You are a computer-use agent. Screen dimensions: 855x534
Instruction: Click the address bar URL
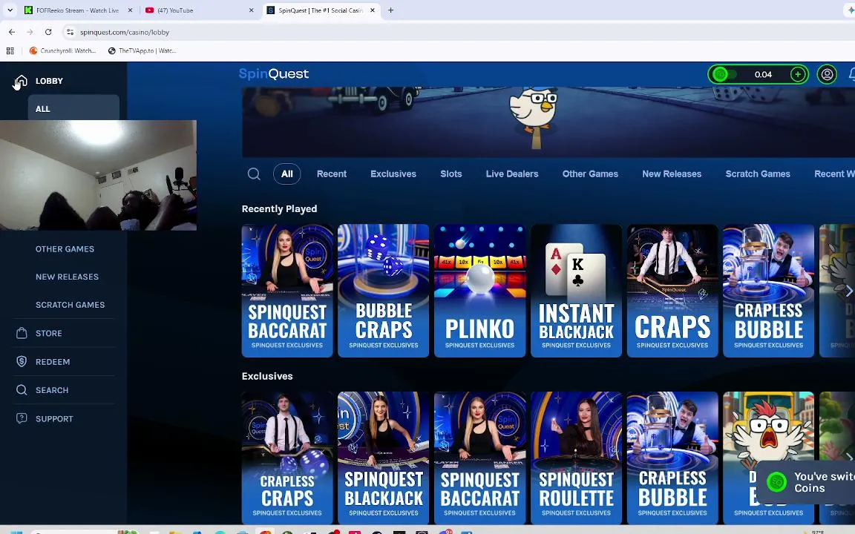coord(125,32)
